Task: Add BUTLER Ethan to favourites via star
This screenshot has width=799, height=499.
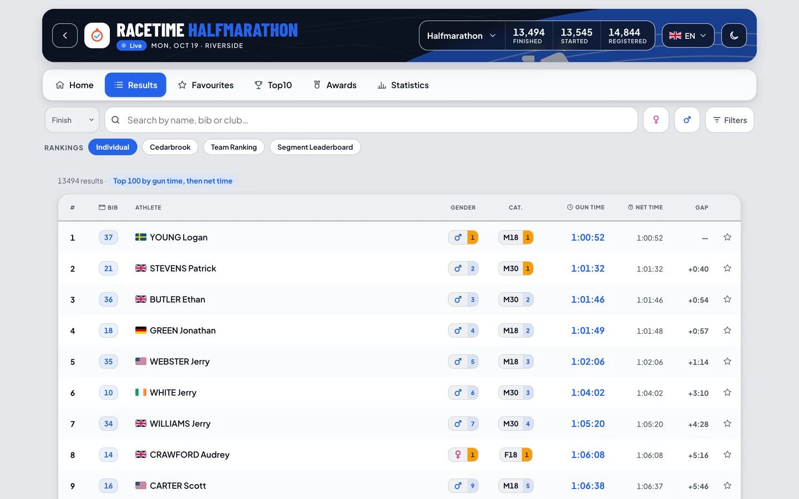Action: [x=727, y=299]
